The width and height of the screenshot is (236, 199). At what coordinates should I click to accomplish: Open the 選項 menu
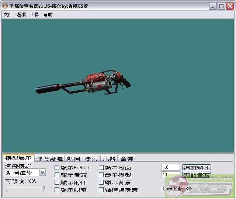coord(21,15)
